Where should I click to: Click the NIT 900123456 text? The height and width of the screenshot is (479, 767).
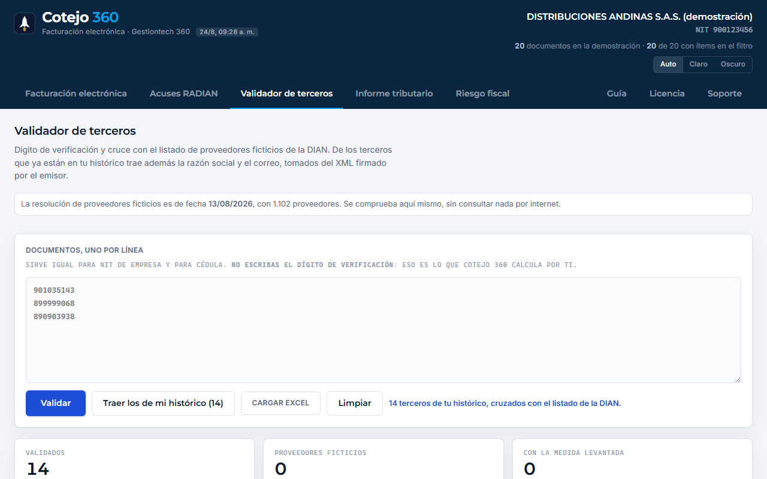[x=724, y=30]
